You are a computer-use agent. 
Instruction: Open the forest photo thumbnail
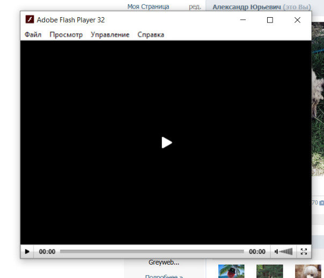tap(270, 271)
